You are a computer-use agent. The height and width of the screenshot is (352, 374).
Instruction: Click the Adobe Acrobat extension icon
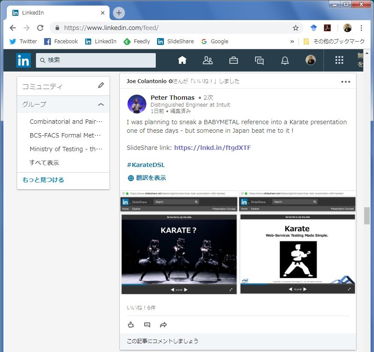point(327,28)
